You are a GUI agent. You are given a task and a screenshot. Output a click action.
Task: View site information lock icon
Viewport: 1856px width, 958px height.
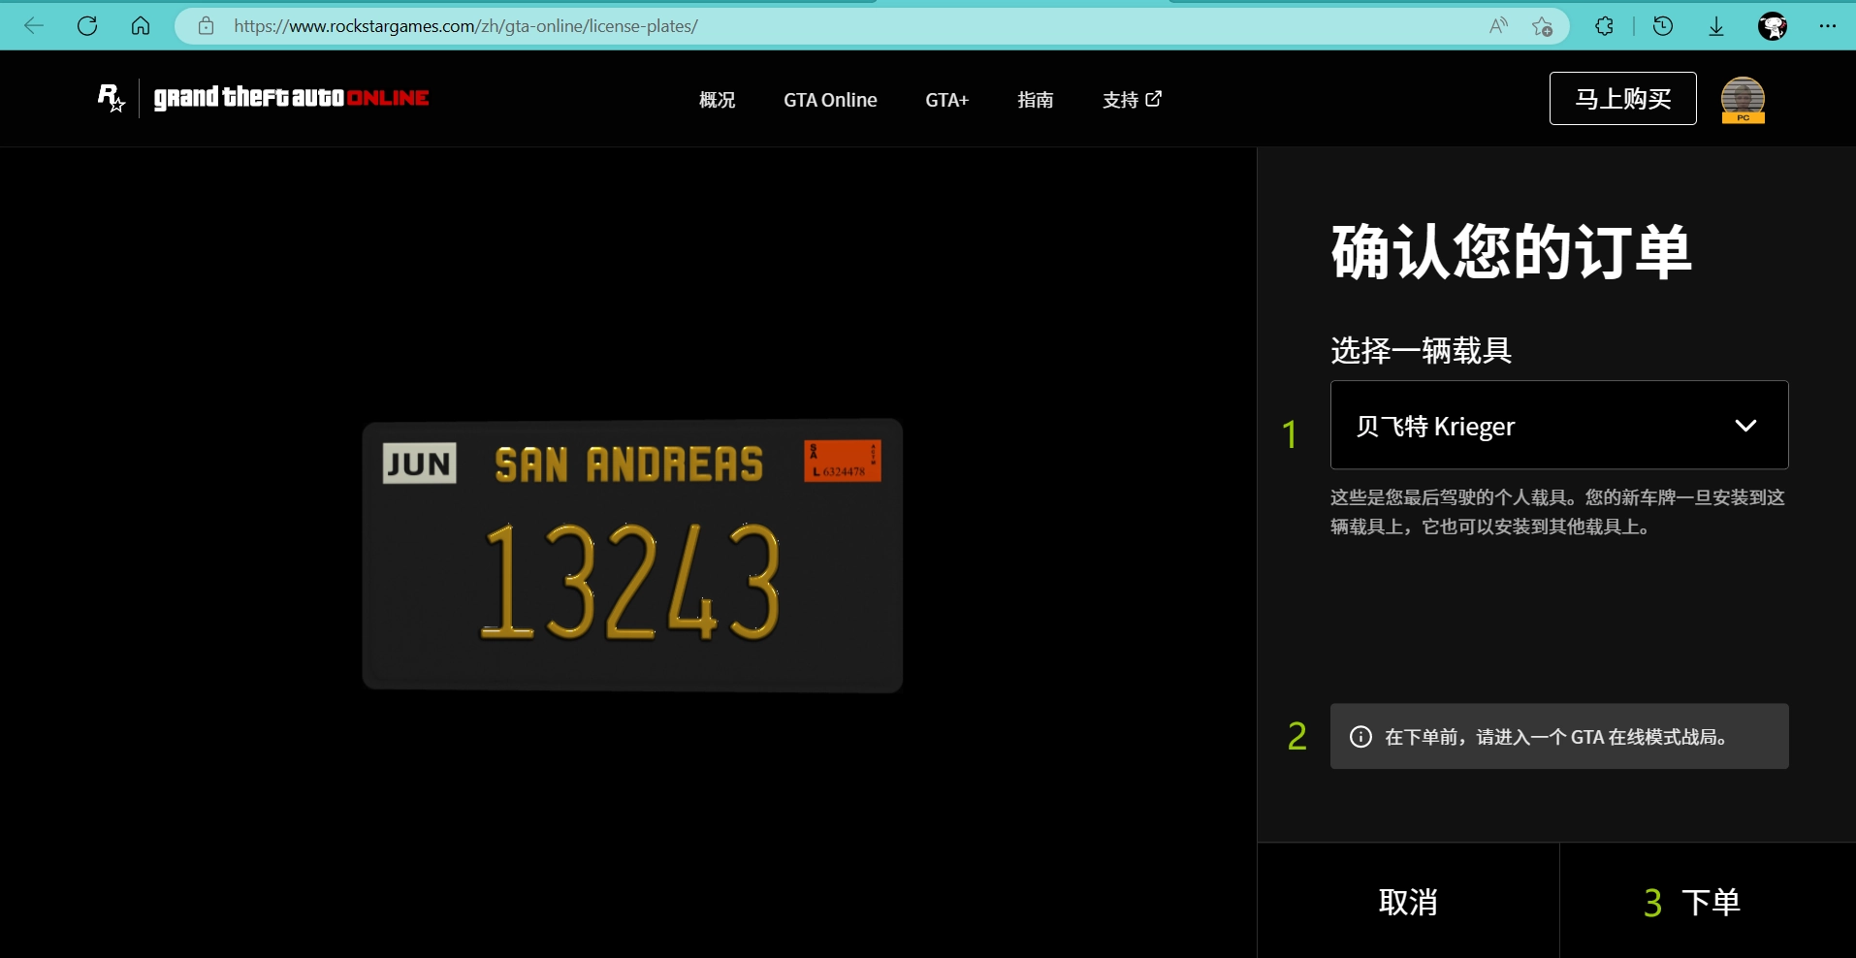coord(206,26)
